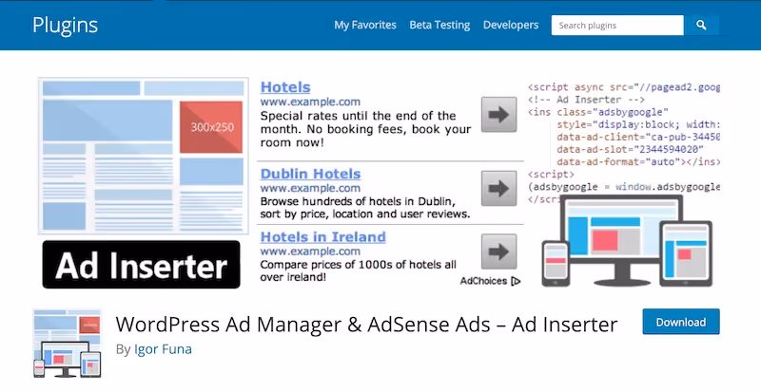This screenshot has width=761, height=391.
Task: Click the search magnifier icon button
Action: coord(701,26)
